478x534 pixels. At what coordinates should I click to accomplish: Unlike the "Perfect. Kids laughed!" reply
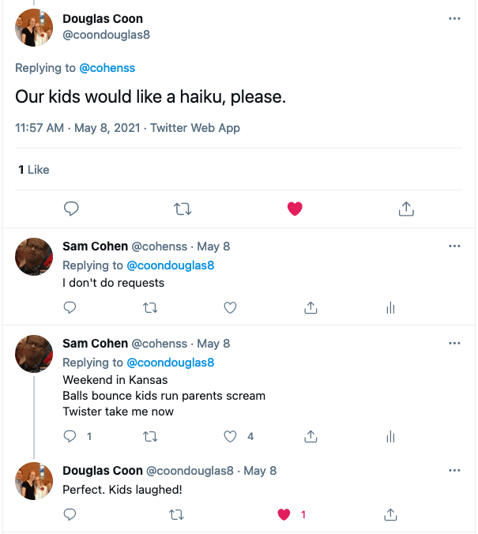(284, 514)
